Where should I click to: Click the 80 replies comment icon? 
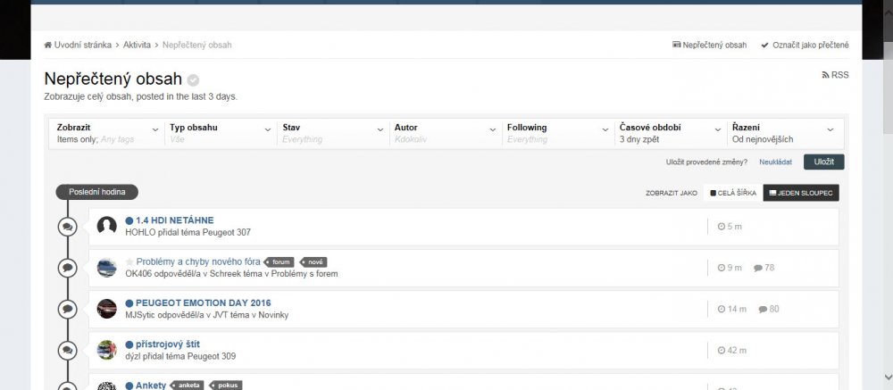[x=763, y=309]
